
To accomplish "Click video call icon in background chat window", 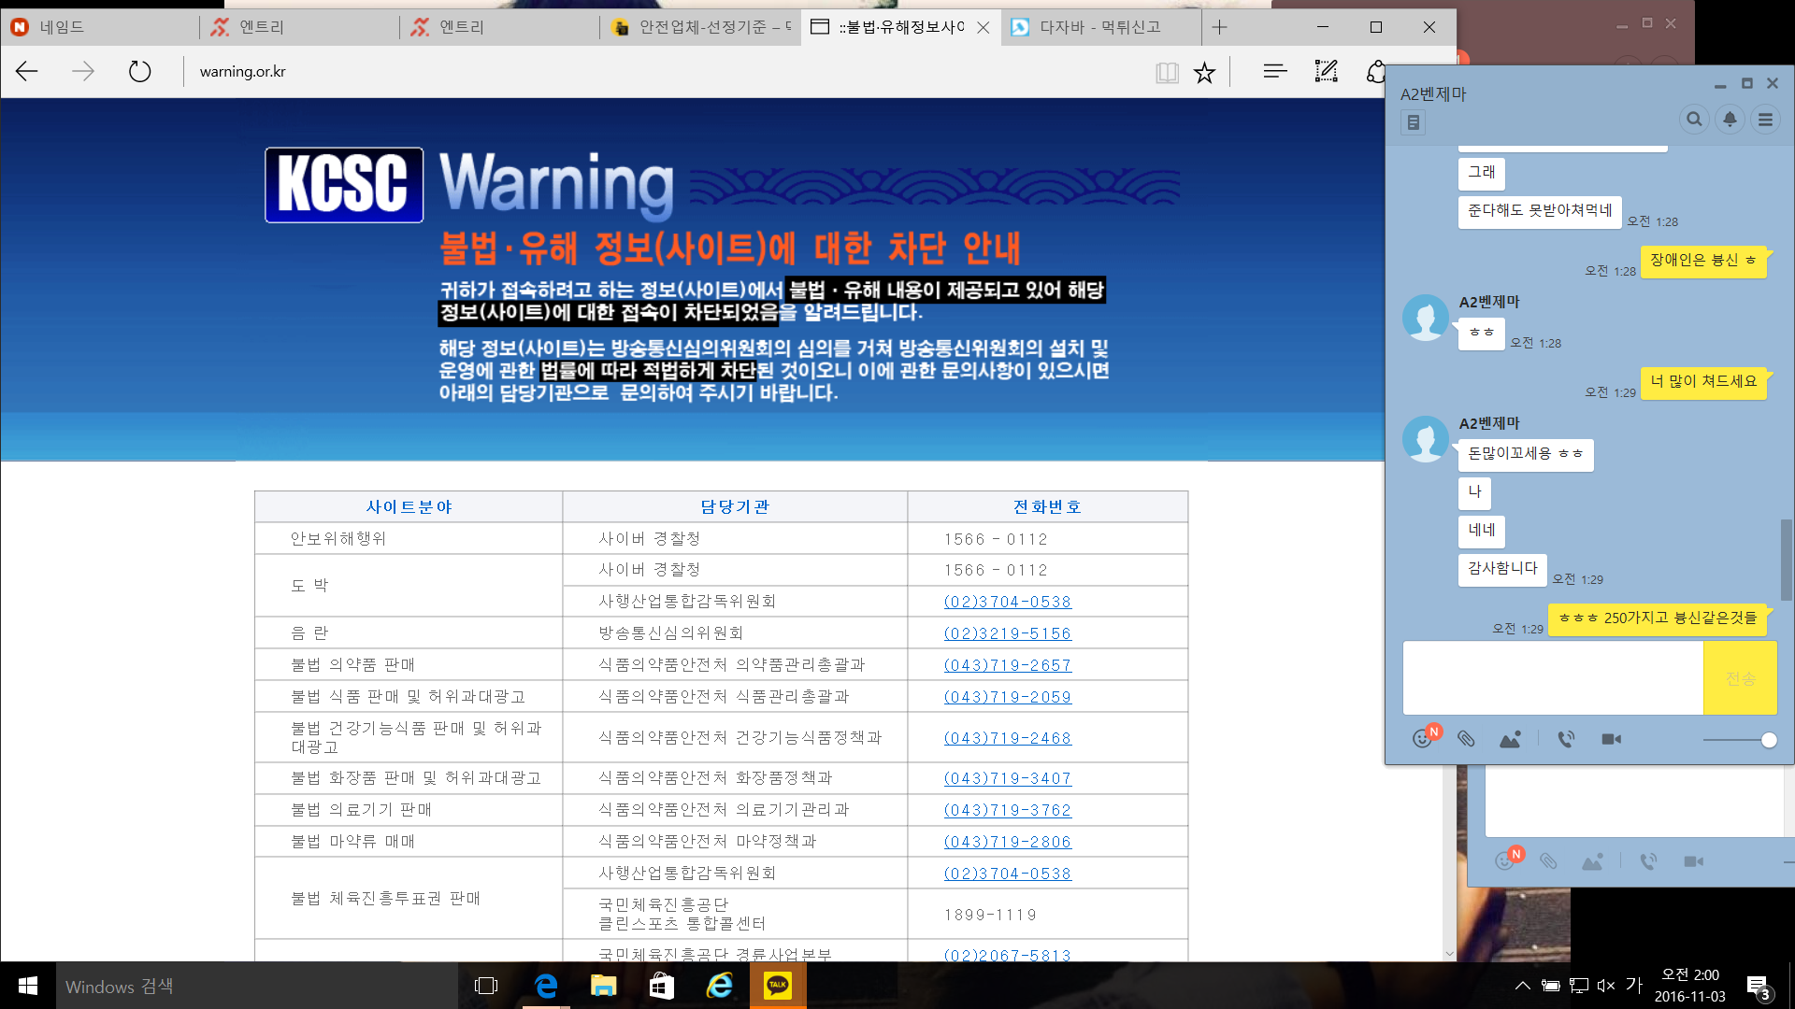I will pos(1693,861).
